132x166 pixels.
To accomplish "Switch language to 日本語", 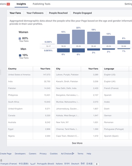I will click(x=89, y=164).
